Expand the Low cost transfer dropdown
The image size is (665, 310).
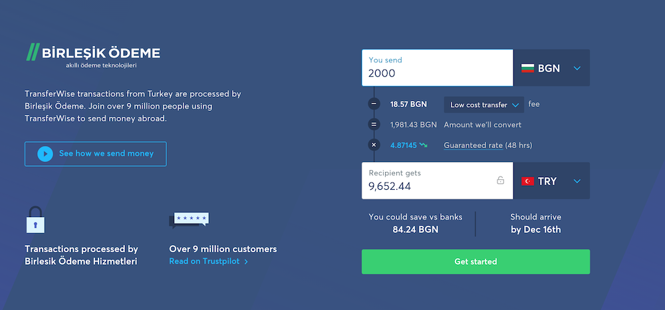[484, 105]
